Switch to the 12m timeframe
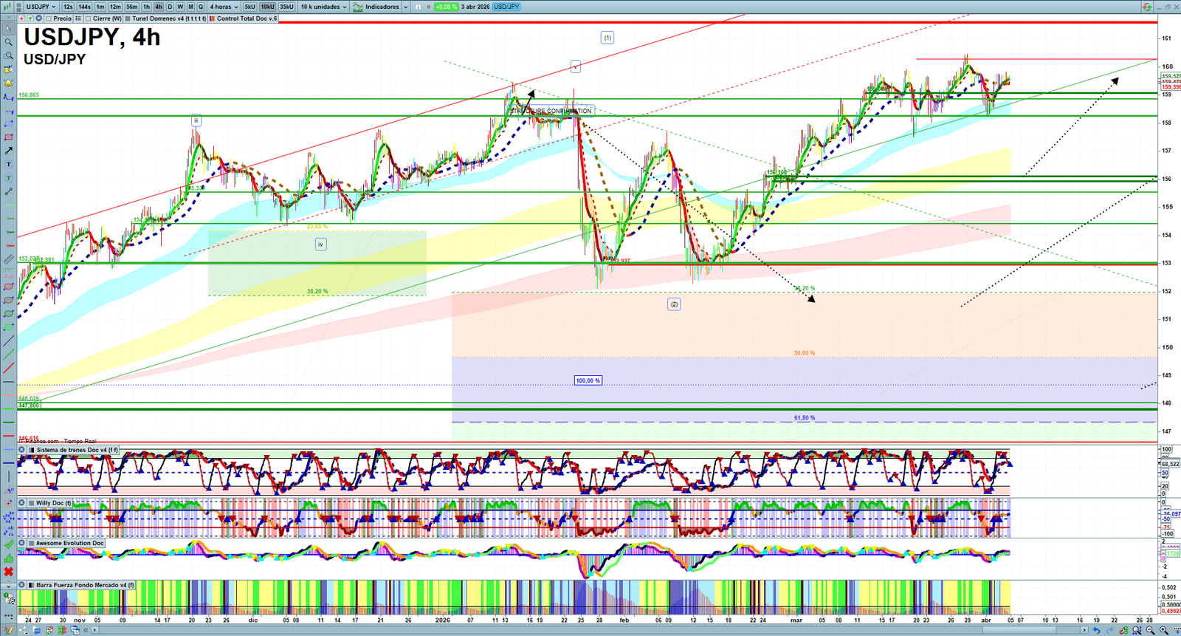 tap(115, 7)
